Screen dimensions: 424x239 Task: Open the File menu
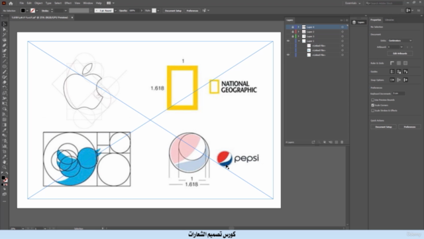pyautogui.click(x=22, y=3)
